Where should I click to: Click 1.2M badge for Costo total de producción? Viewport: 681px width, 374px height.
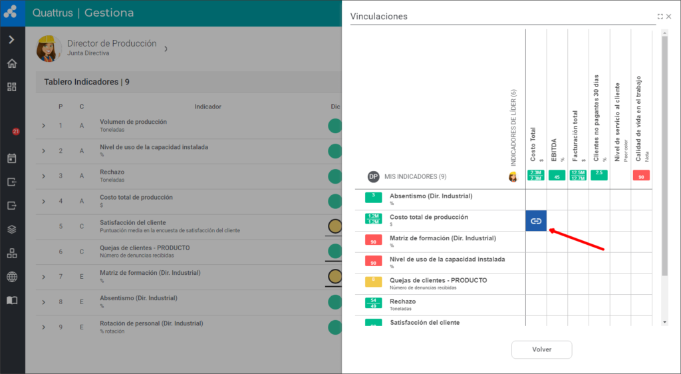(x=374, y=218)
